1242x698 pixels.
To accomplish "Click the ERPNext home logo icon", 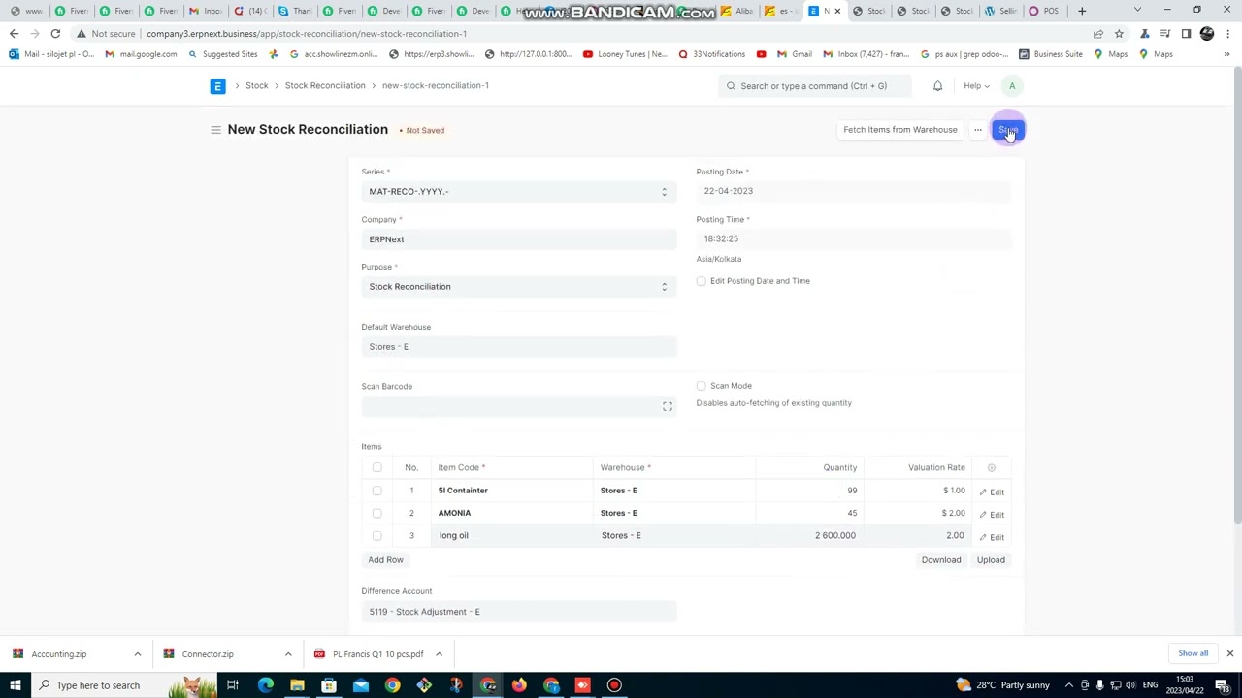I will tap(217, 86).
